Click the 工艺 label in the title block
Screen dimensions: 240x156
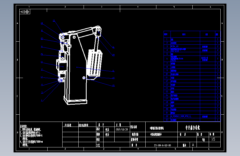[x=98, y=145]
